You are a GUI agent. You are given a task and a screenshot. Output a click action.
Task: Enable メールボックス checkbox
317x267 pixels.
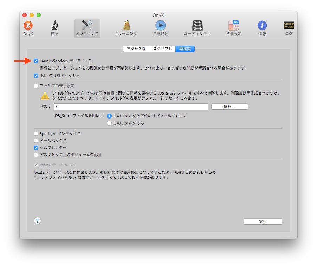(36, 141)
